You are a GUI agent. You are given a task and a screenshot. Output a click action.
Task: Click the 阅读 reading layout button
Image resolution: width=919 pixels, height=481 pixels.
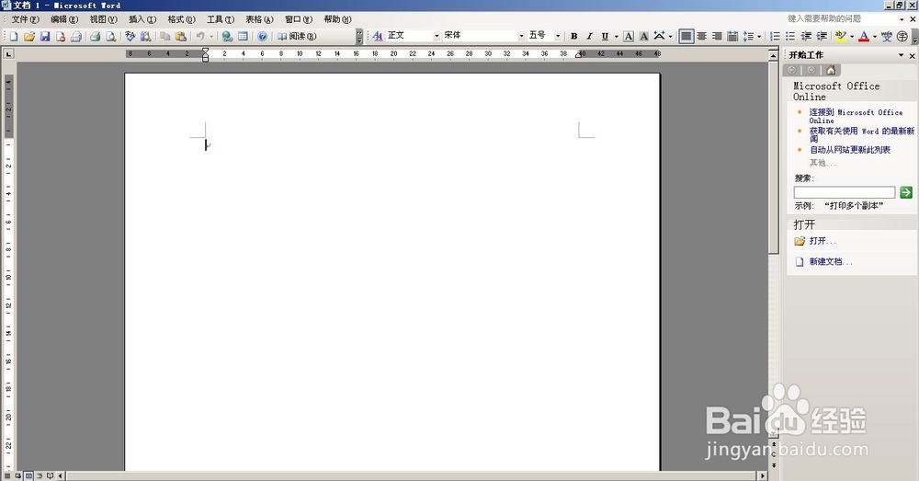(x=297, y=37)
